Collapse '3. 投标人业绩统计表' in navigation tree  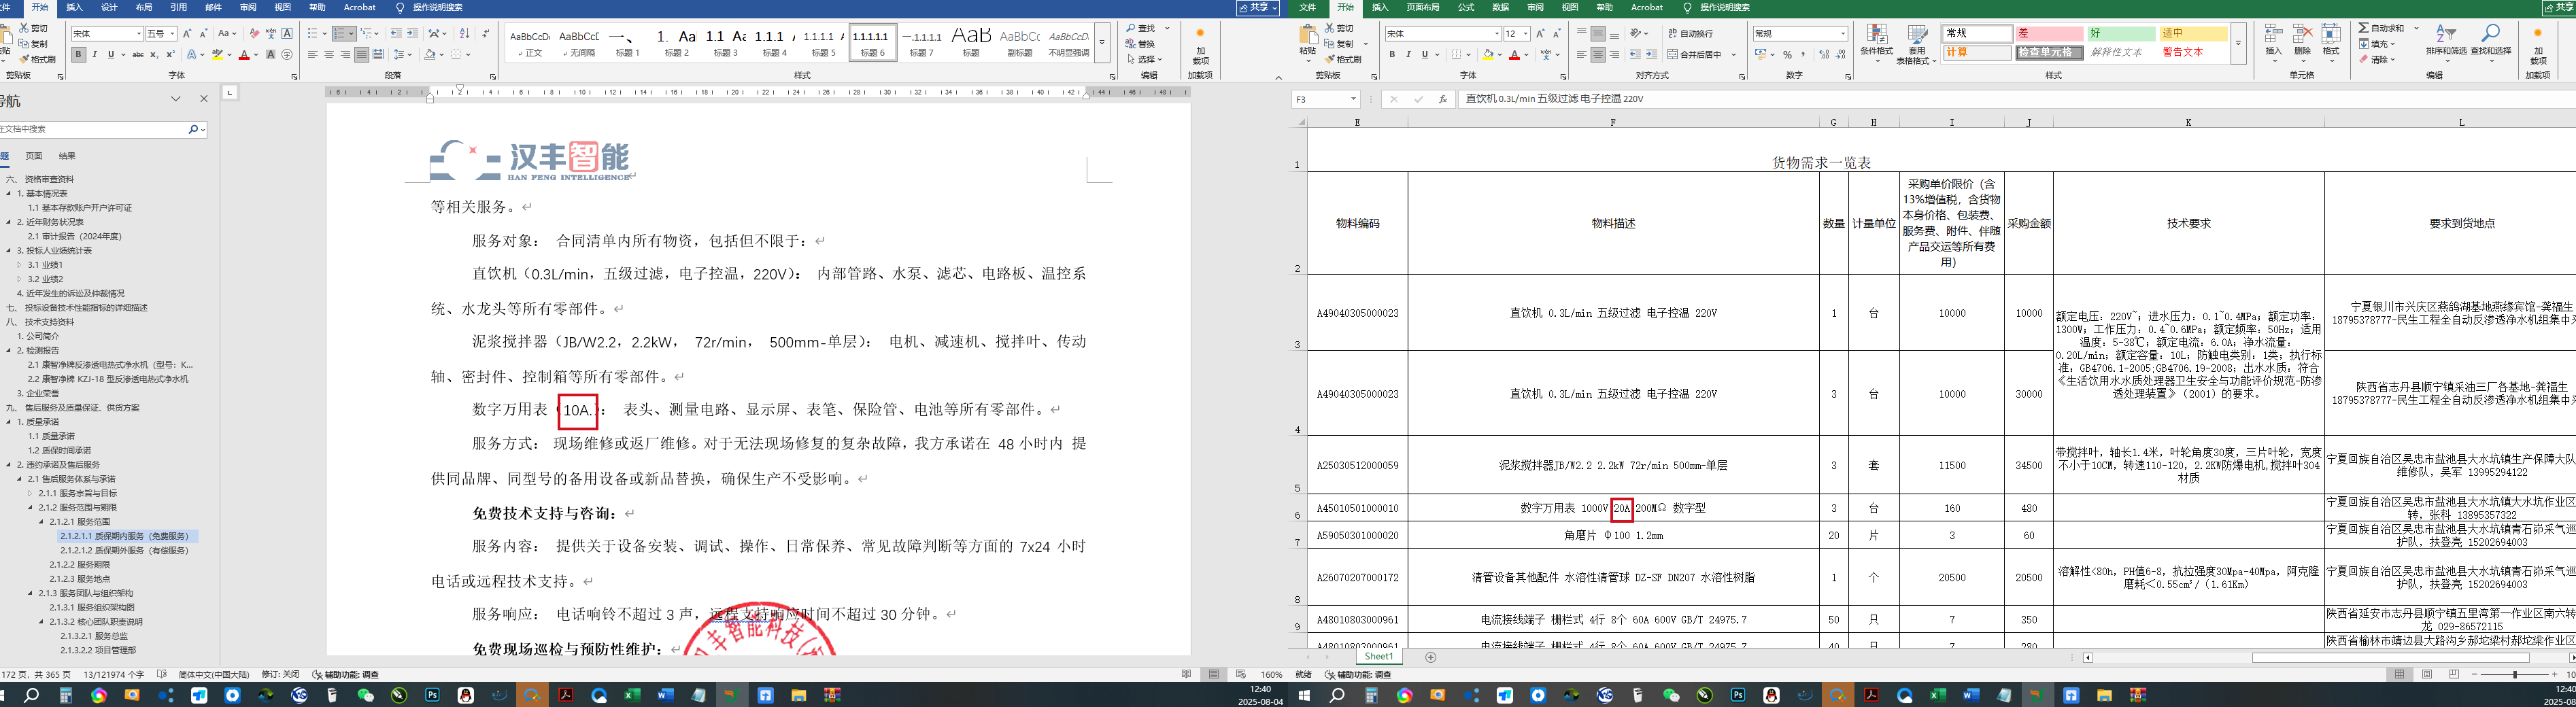[8, 251]
